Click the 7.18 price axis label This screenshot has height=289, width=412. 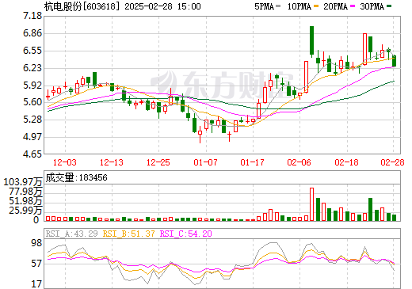32,16
